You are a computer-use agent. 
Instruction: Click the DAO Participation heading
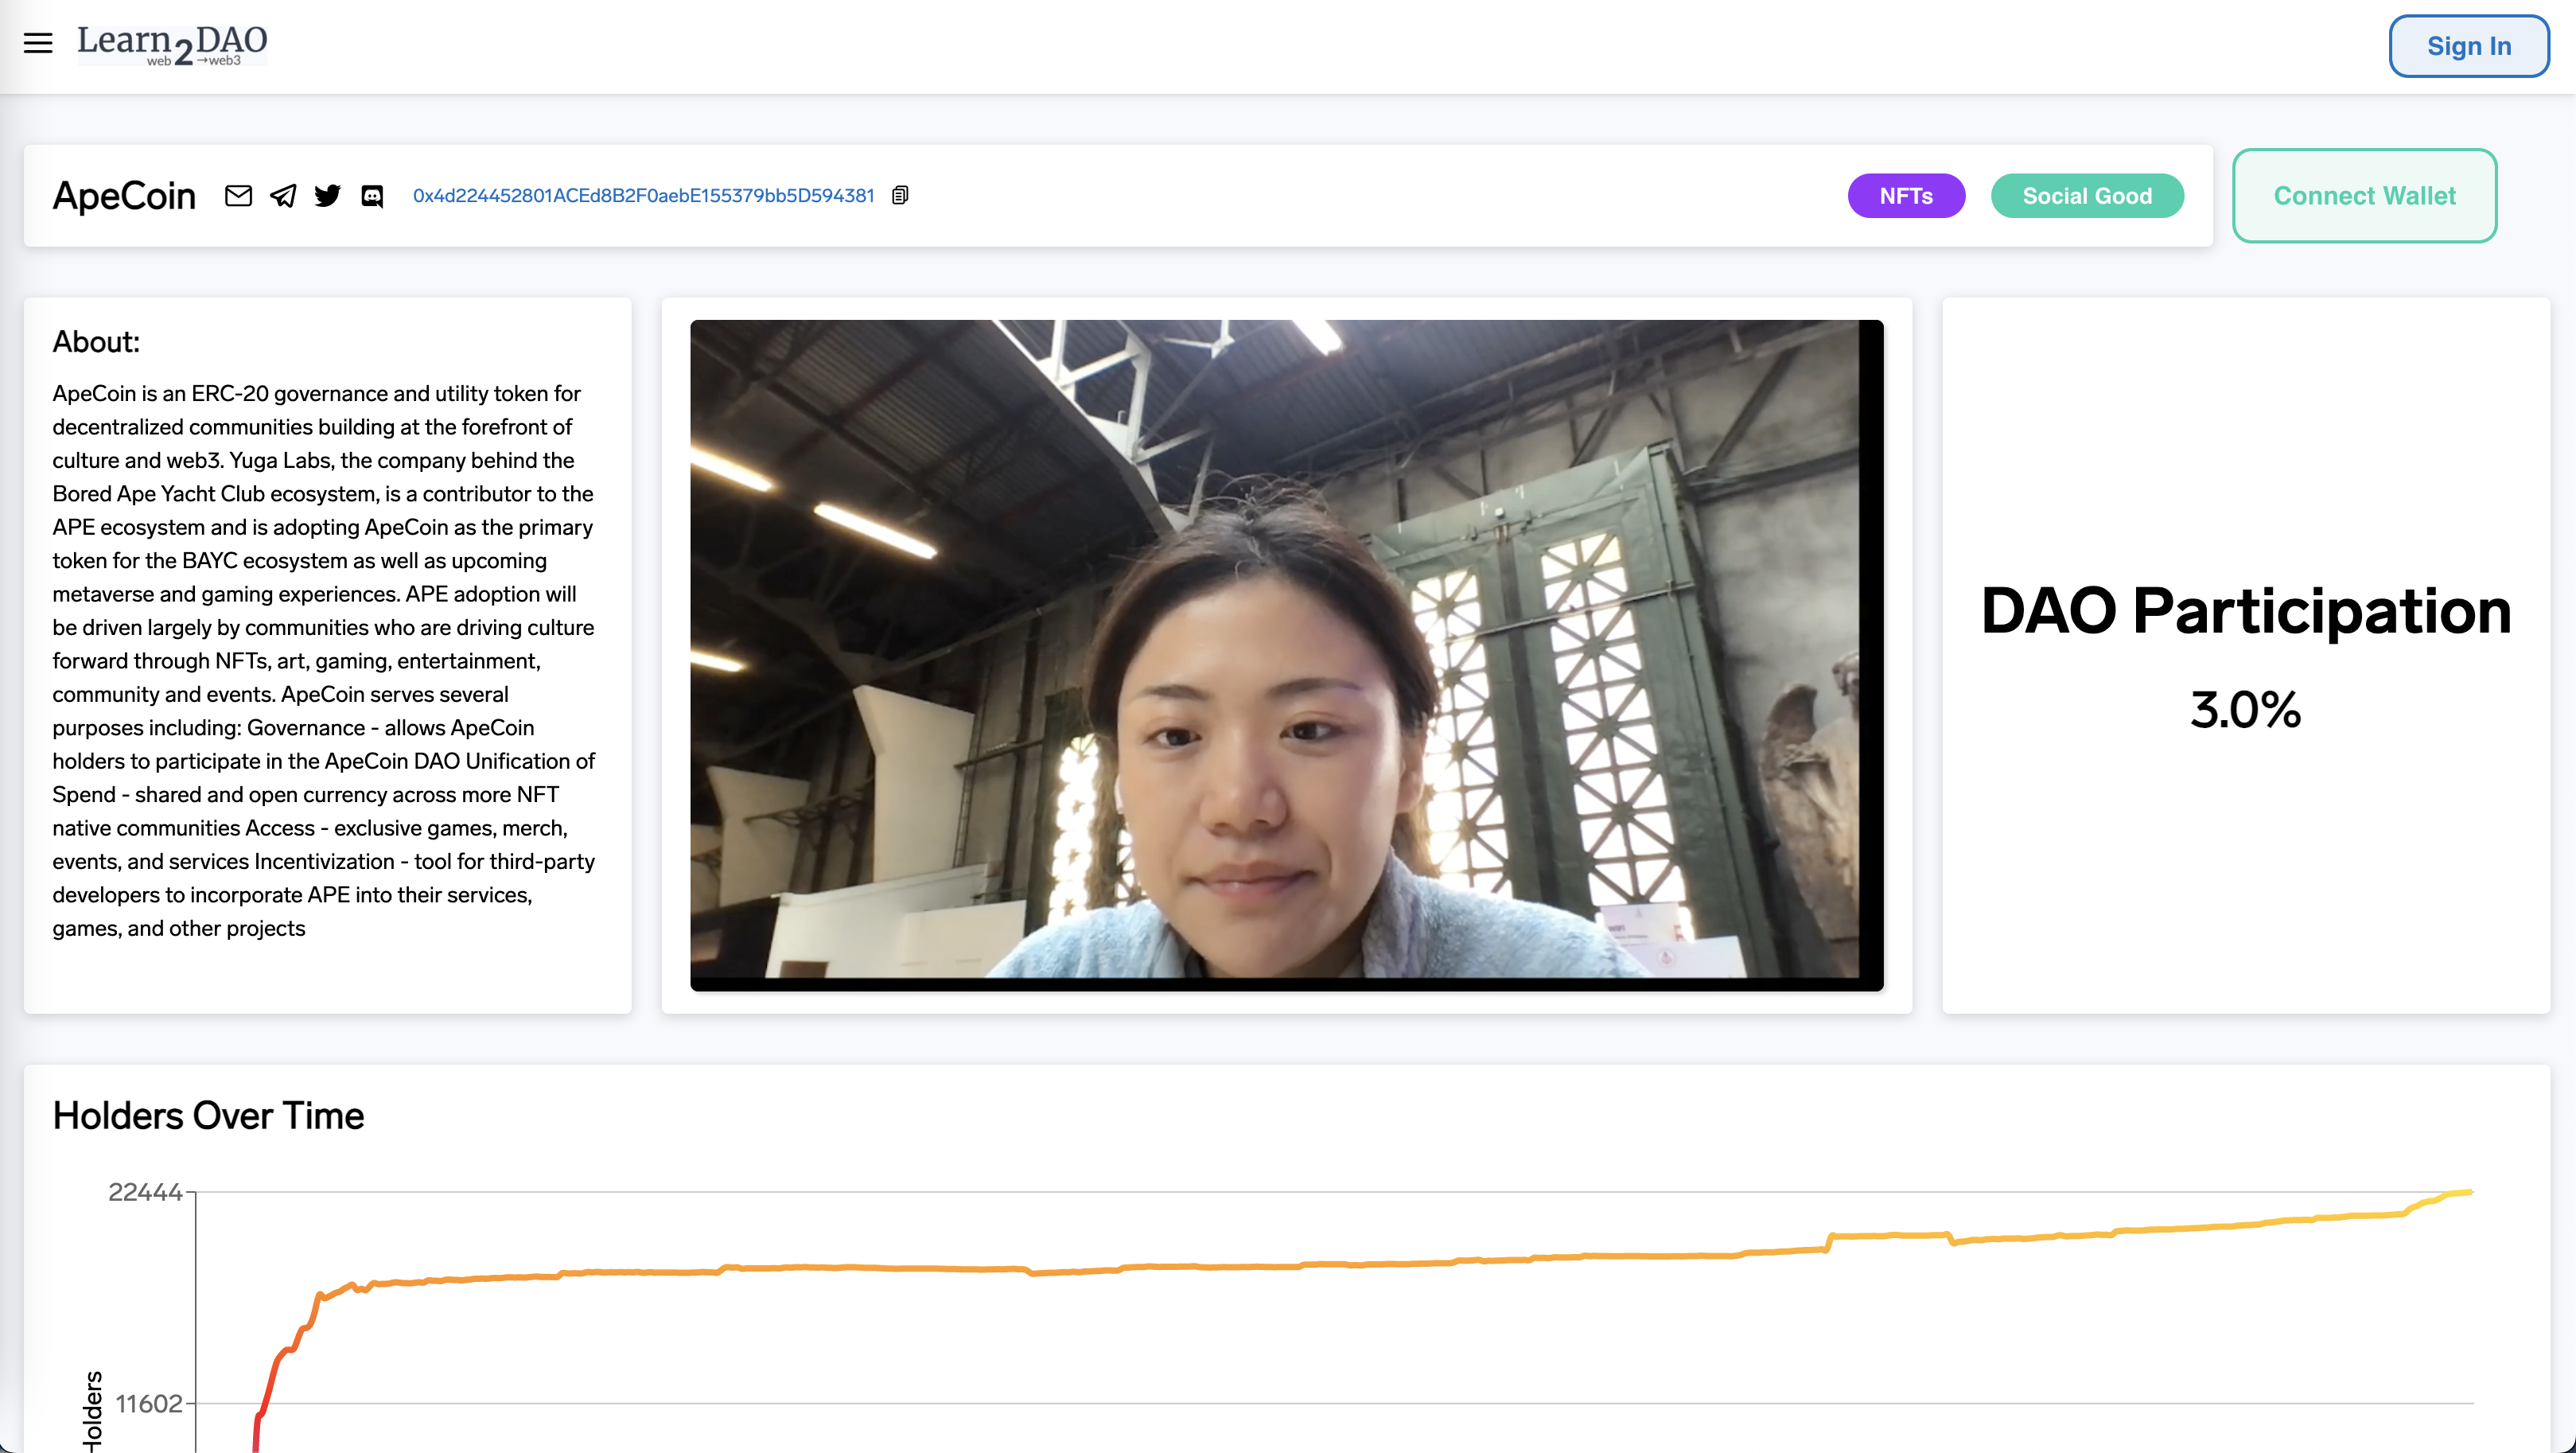(x=2246, y=610)
